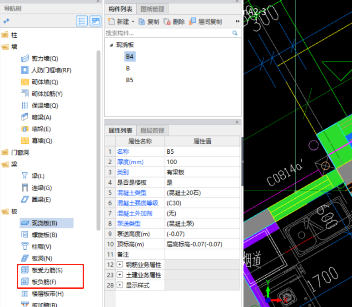Open the 属性列表 tab
The height and width of the screenshot is (307, 352).
point(120,131)
